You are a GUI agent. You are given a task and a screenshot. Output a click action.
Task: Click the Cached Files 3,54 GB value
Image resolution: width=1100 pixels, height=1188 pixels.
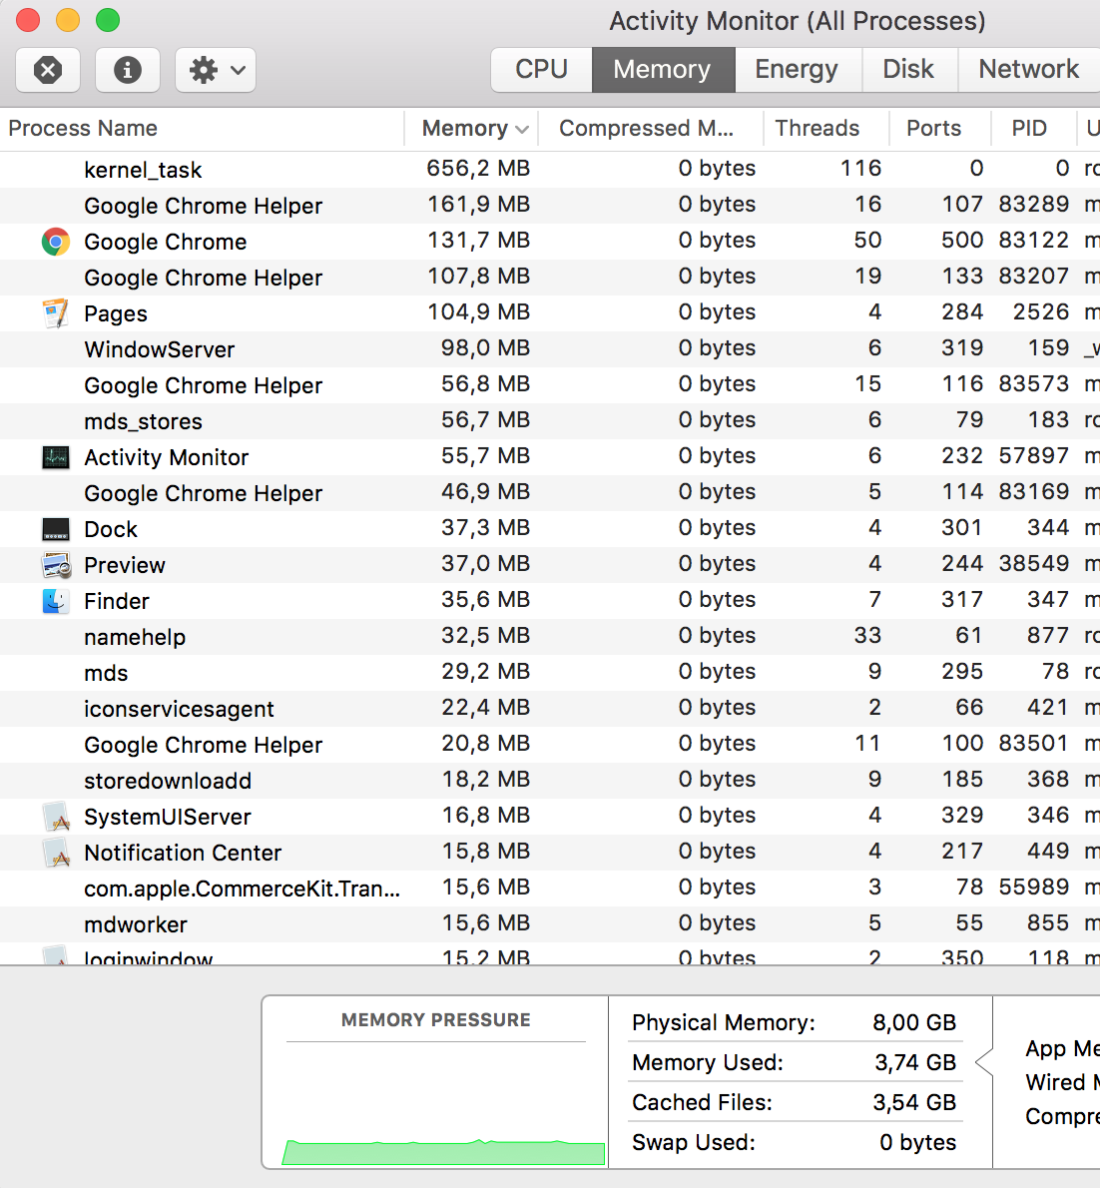pos(914,1102)
